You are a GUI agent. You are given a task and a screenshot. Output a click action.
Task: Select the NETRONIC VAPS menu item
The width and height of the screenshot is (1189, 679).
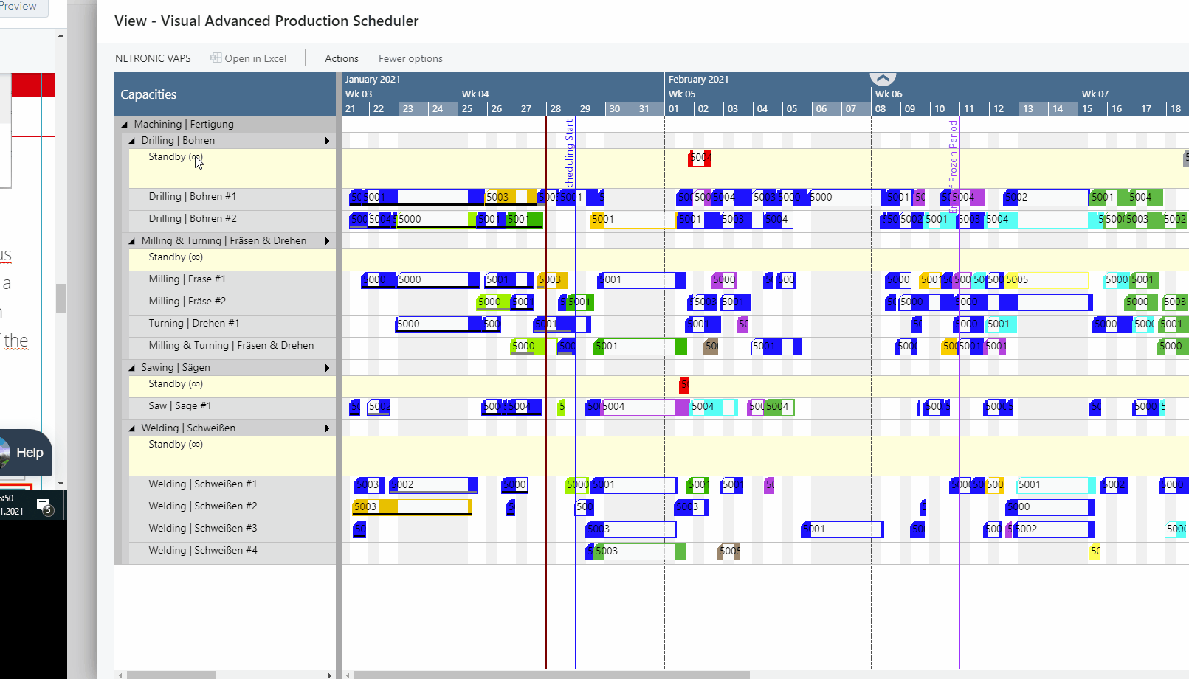[153, 58]
